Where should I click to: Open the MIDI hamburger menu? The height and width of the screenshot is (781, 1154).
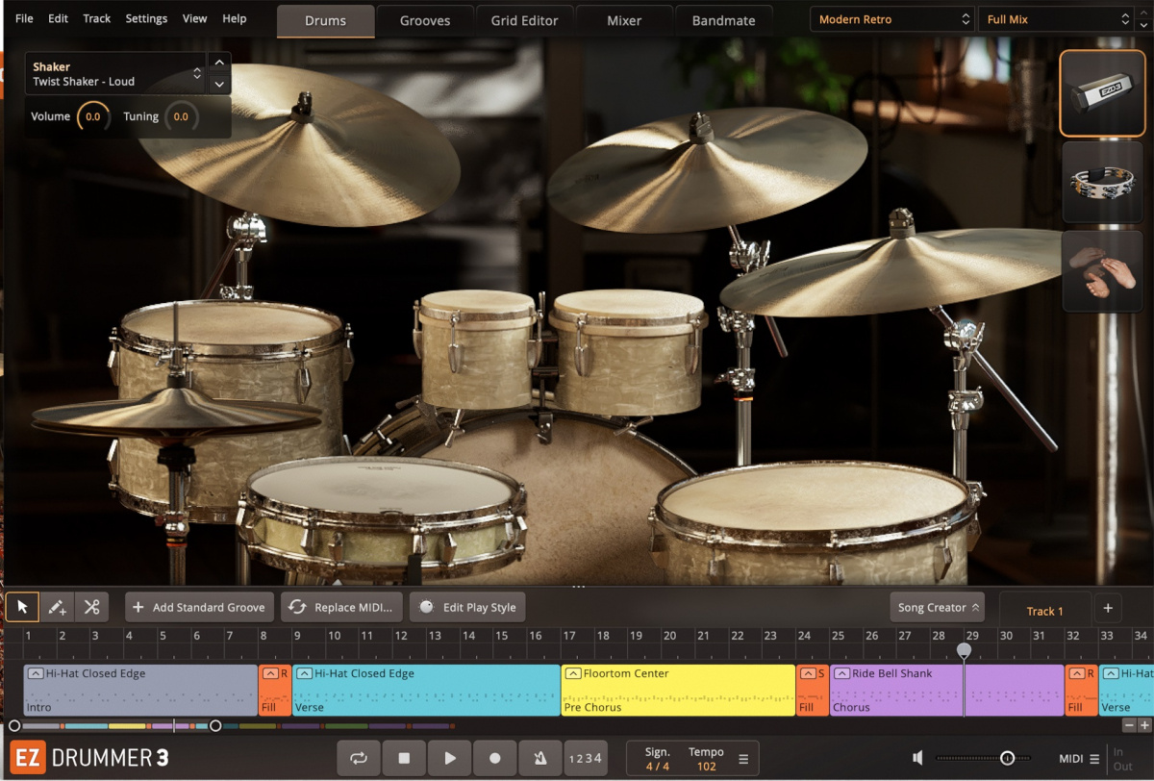click(x=1094, y=757)
